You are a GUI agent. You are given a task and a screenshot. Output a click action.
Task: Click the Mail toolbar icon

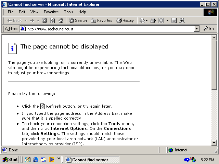pos(142,20)
